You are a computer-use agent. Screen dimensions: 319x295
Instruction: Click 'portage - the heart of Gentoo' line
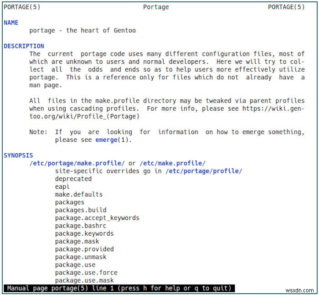coord(82,31)
